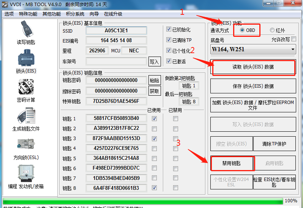Image resolution: width=303 pixels, height=208 pixels.
Task: Open the 编程 发动机/波箱 ECU icon
Action: pos(26,173)
